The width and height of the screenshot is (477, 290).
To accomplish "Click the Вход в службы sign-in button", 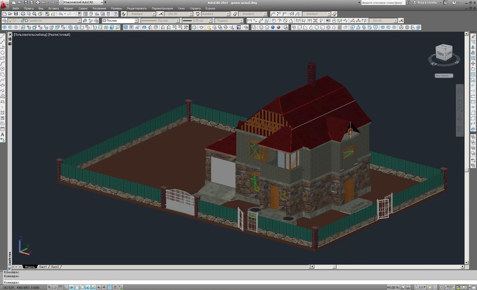I will pyautogui.click(x=427, y=3).
